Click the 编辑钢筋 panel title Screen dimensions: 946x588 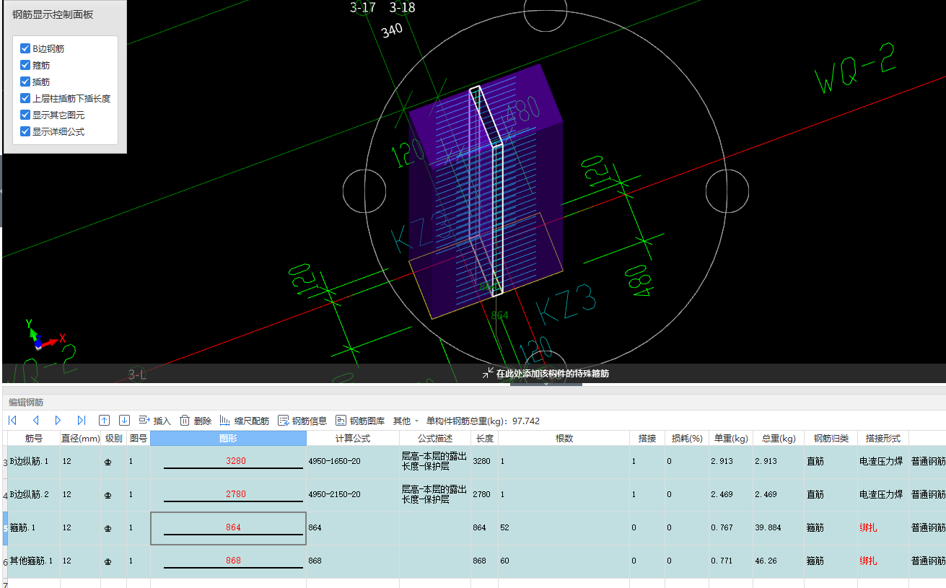[26, 402]
